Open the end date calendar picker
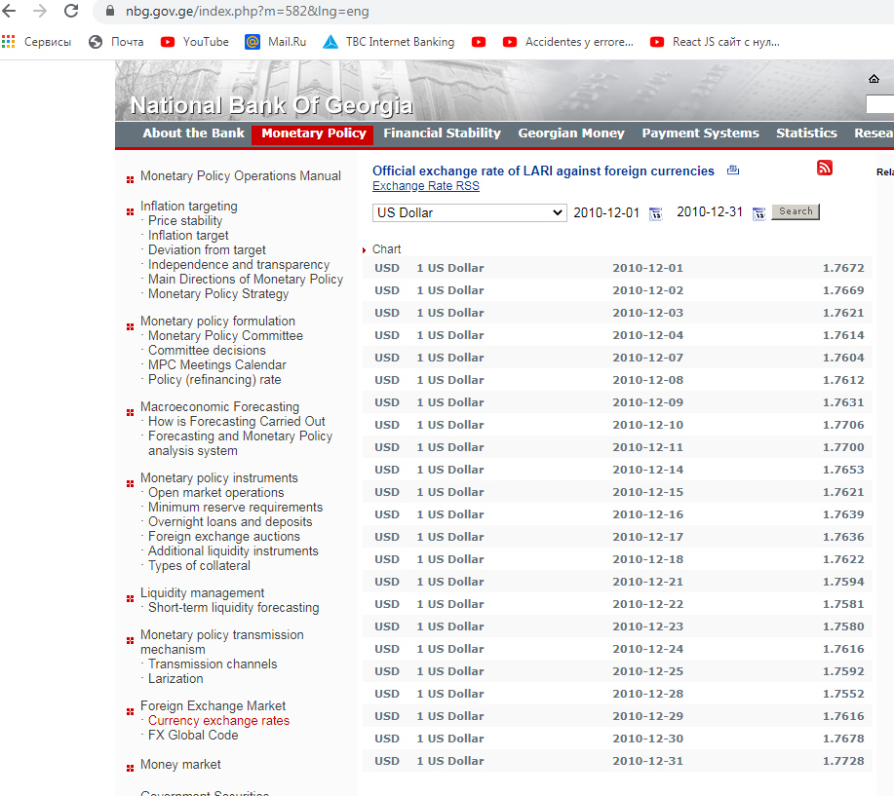The width and height of the screenshot is (894, 796). point(758,213)
